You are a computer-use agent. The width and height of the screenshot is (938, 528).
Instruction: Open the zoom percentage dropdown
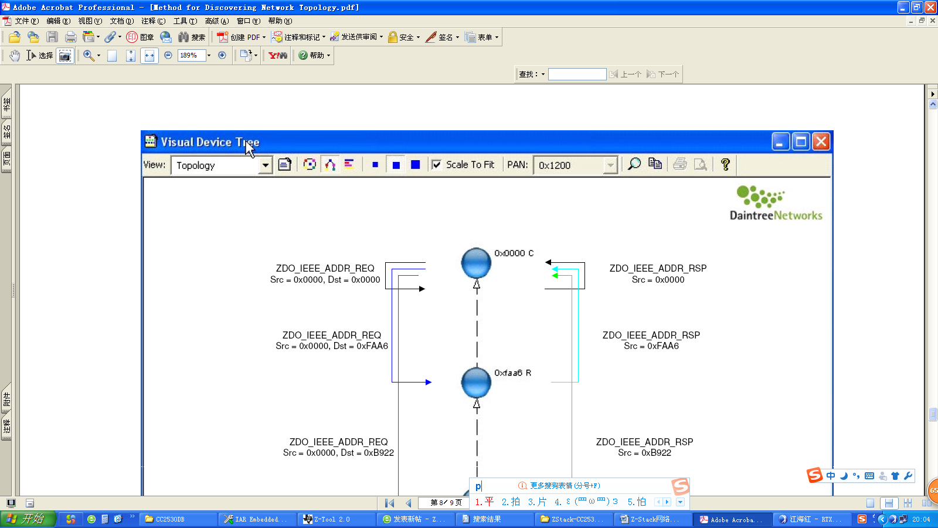(209, 55)
